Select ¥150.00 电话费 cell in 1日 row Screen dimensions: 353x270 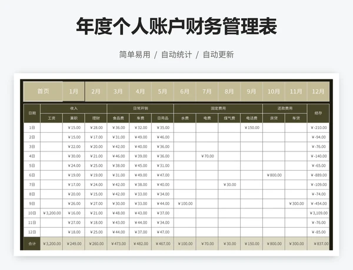(x=251, y=127)
